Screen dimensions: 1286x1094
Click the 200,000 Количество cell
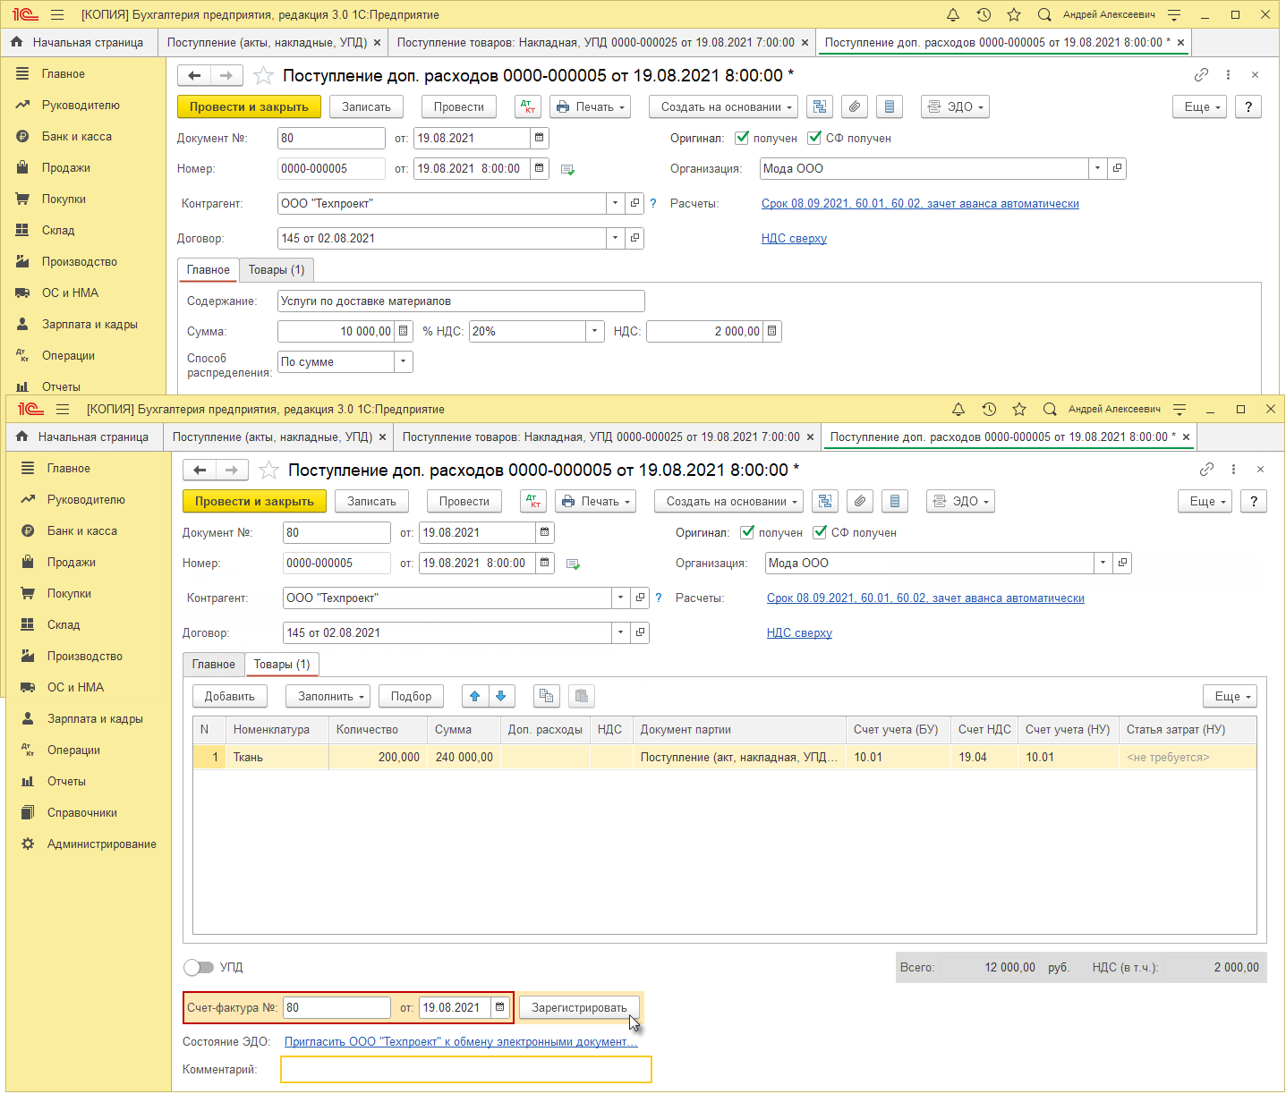pos(378,757)
